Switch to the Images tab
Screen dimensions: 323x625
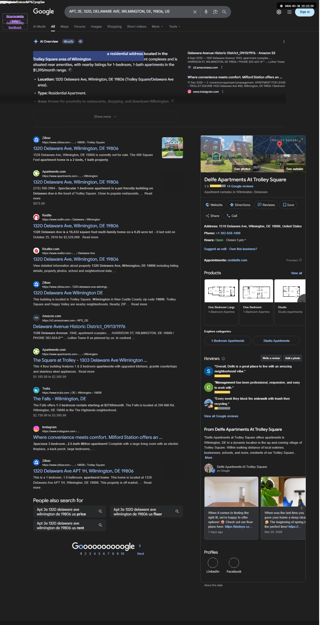tap(96, 26)
